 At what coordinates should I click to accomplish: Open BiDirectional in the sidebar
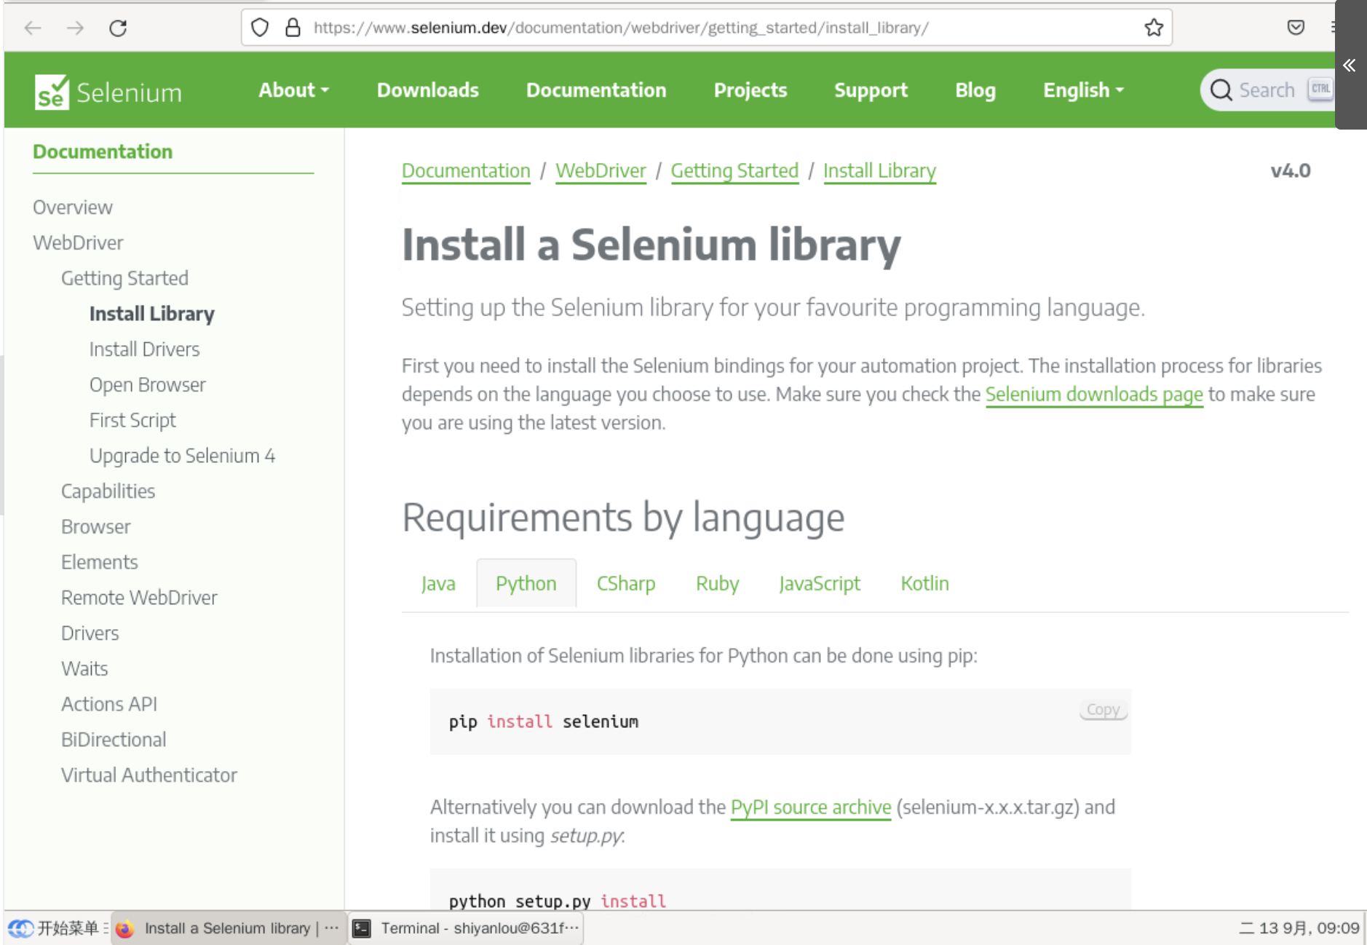click(x=114, y=740)
